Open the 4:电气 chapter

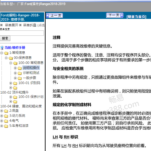tap(14, 121)
